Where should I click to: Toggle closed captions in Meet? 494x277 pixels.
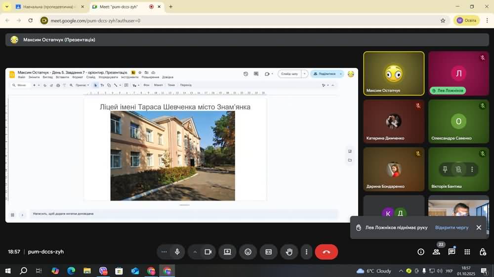tap(269, 252)
